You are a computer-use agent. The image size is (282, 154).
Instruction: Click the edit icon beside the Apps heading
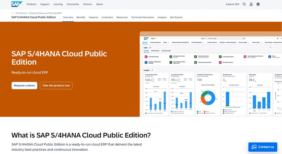point(150,48)
